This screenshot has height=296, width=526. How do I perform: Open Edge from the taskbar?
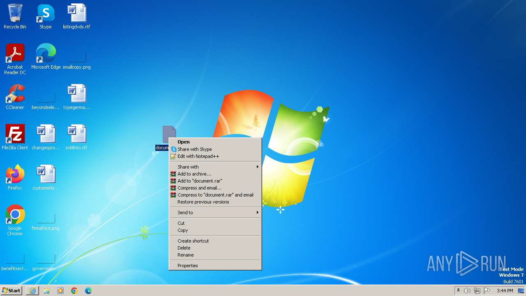point(88,291)
